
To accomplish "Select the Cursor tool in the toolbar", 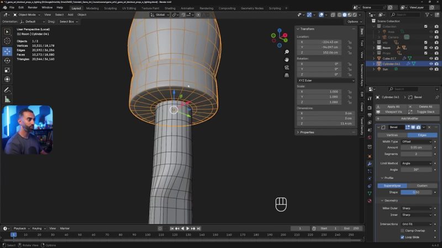I will pos(7,41).
